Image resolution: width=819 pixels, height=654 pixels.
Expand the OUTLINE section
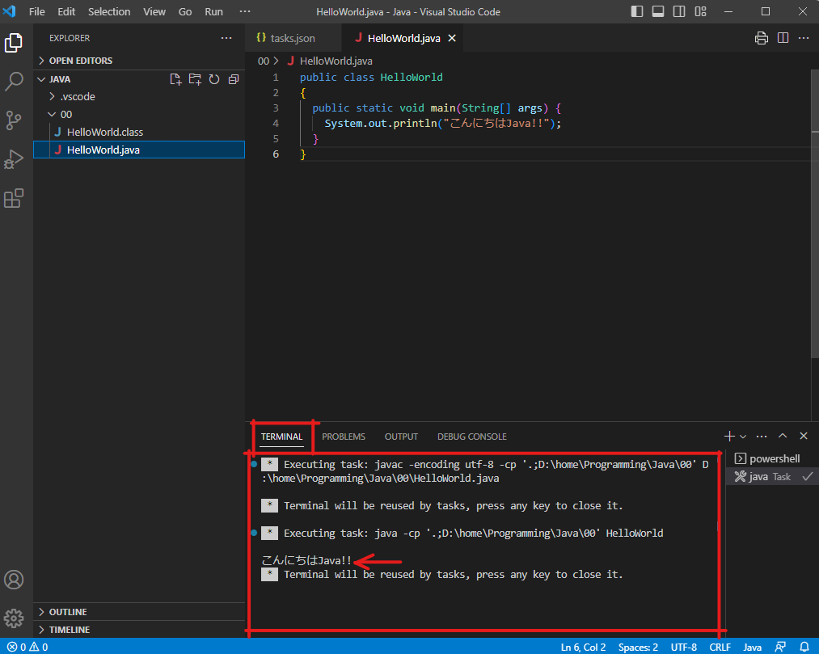click(68, 612)
